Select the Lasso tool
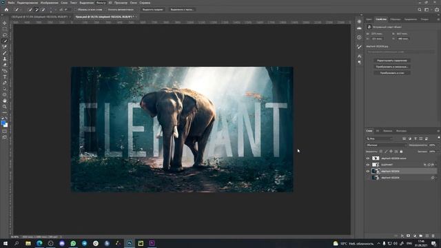This screenshot has height=248, width=441. tap(5, 35)
